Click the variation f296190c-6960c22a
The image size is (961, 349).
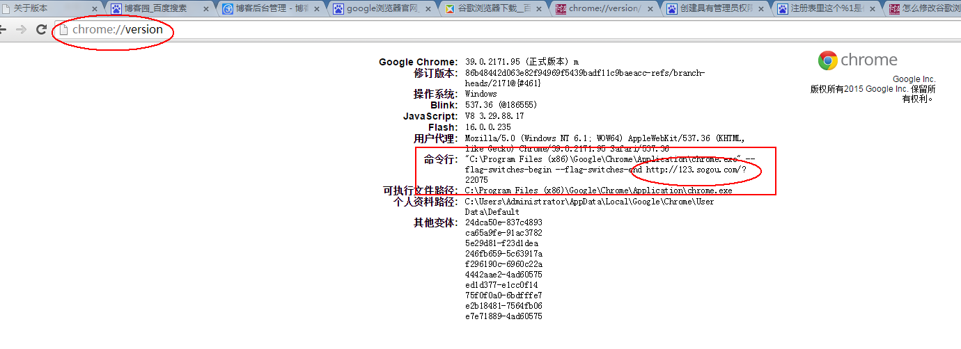(503, 264)
